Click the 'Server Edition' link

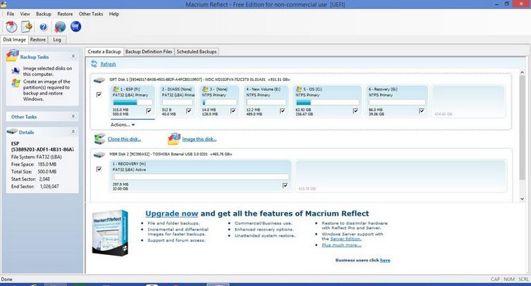(x=346, y=239)
